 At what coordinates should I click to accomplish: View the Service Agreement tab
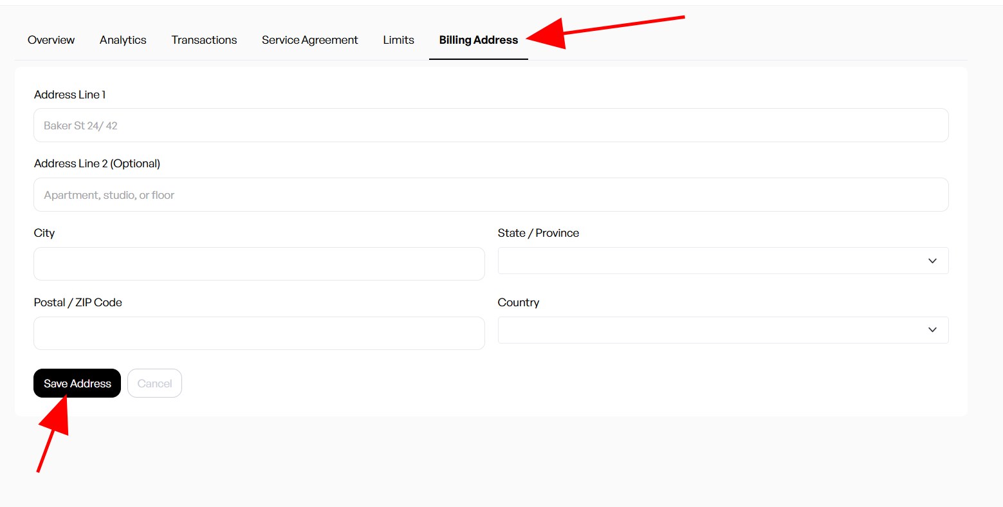pos(309,40)
